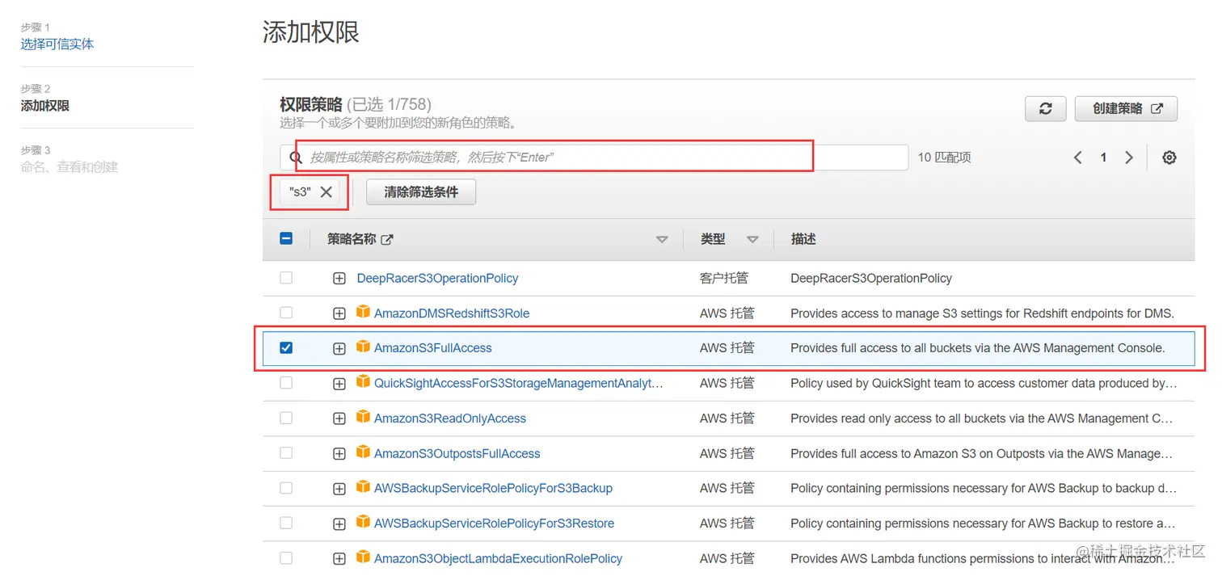Open the AmazonS3ReadOnlyAccess policy link
This screenshot has width=1222, height=576.
tap(450, 418)
